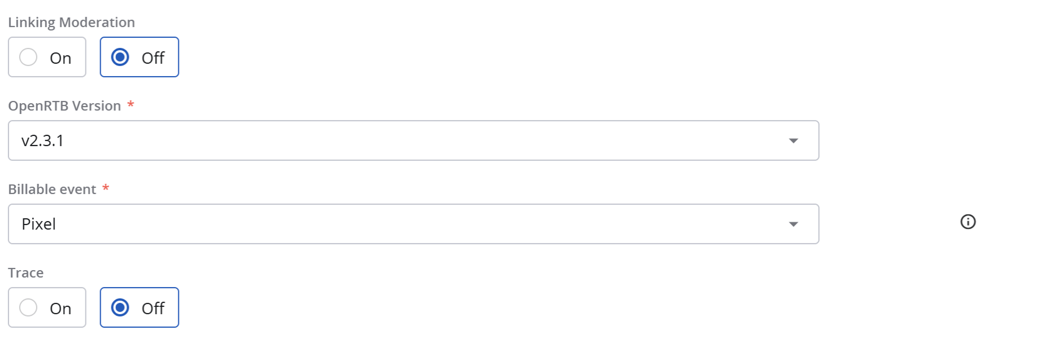
Task: Click the OpenRTB Version label
Action: tap(63, 105)
